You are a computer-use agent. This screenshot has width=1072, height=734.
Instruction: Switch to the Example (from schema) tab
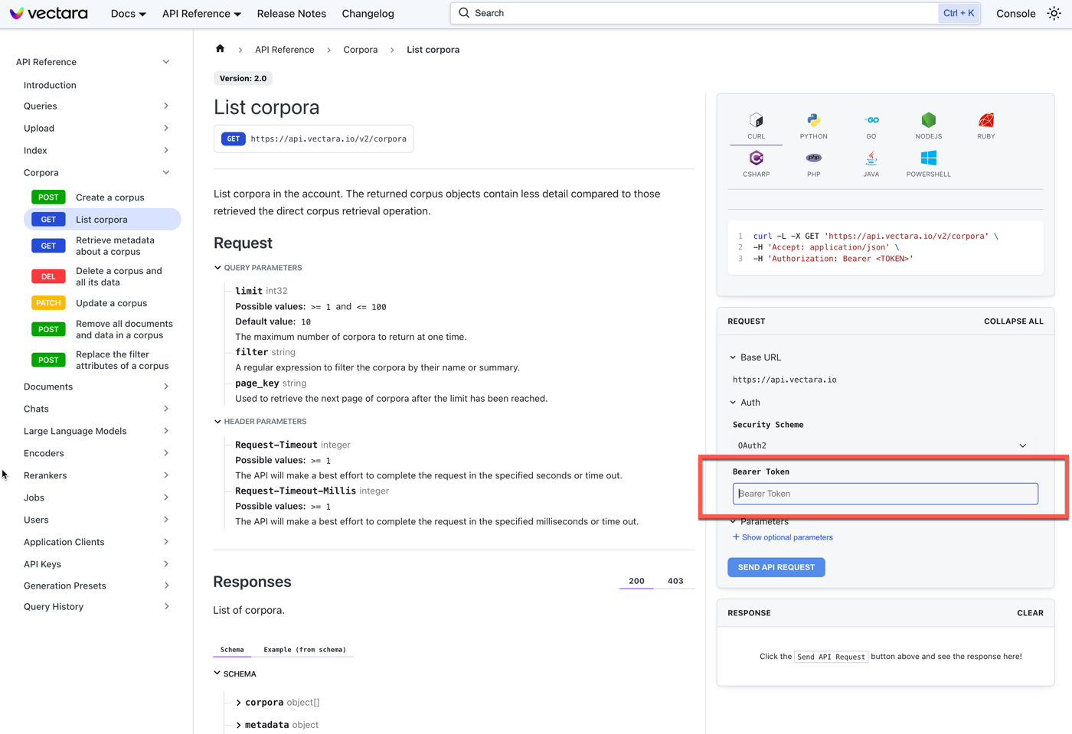[306, 649]
